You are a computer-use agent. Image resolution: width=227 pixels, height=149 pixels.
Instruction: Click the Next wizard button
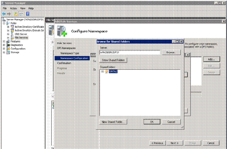pyautogui.click(x=175, y=143)
